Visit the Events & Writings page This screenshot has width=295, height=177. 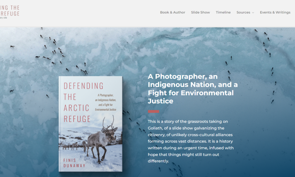coord(275,12)
